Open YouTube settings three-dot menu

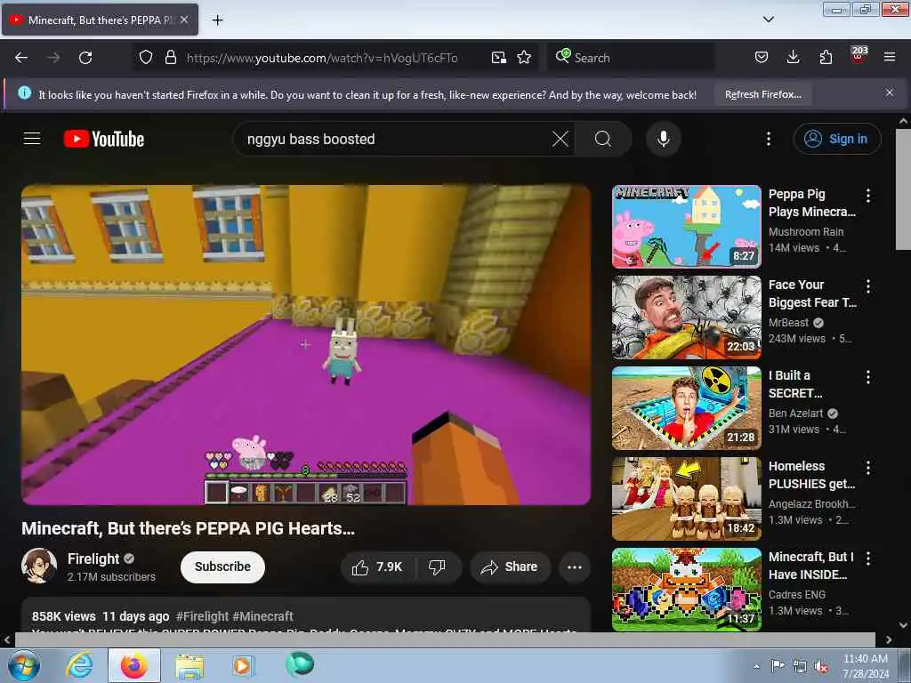[x=769, y=139]
